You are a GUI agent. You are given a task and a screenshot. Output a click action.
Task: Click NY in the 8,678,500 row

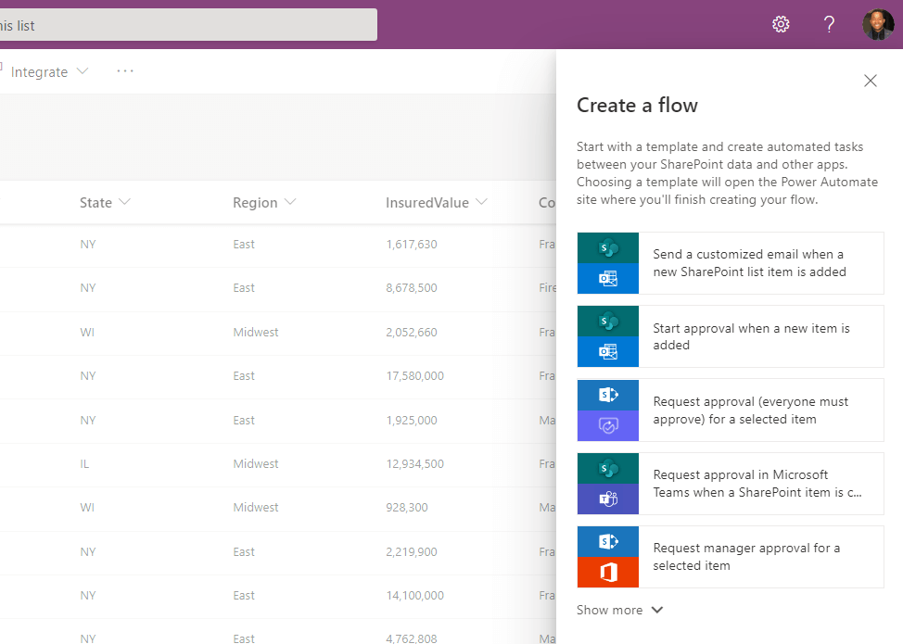pos(87,288)
